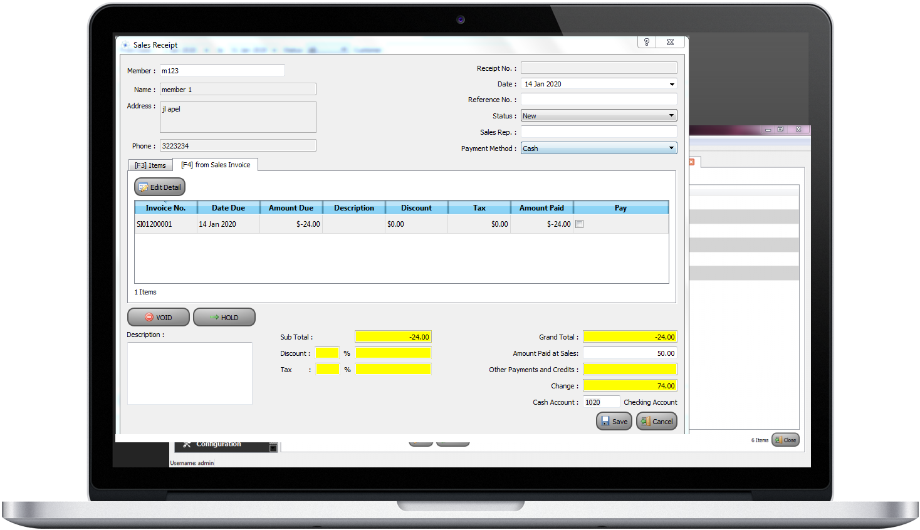Click the Reference No. input field

pyautogui.click(x=599, y=100)
